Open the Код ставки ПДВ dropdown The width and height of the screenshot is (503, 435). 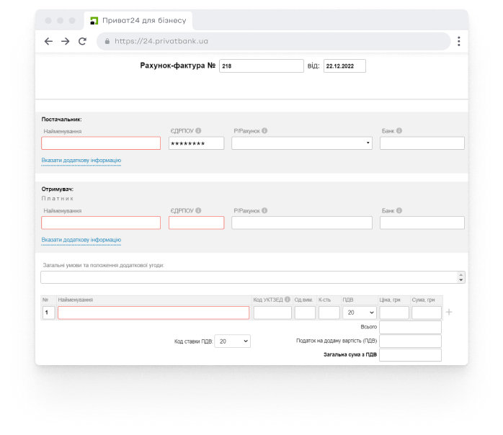233,341
